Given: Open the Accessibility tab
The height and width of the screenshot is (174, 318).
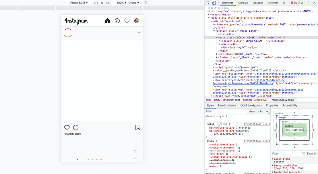Looking at the screenshot, I should click(x=290, y=105).
